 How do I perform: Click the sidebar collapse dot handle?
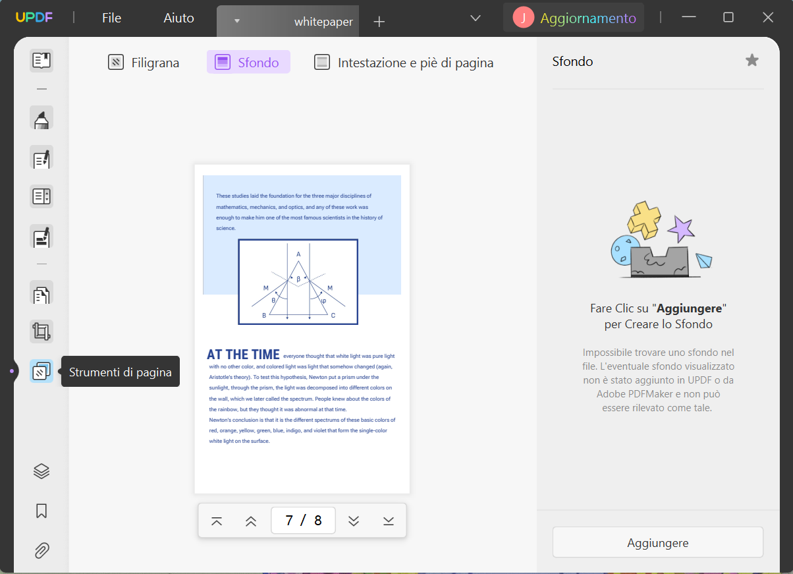click(x=12, y=371)
